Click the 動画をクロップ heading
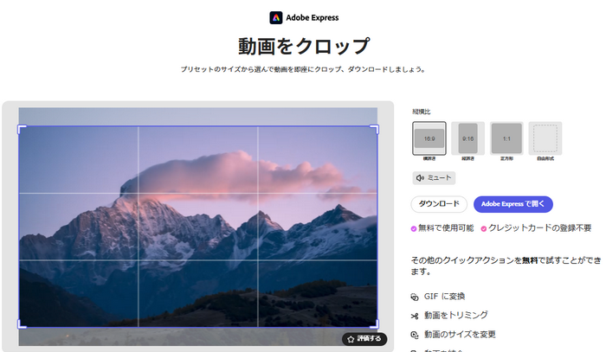Screen dimensions: 606x352 [x=304, y=47]
